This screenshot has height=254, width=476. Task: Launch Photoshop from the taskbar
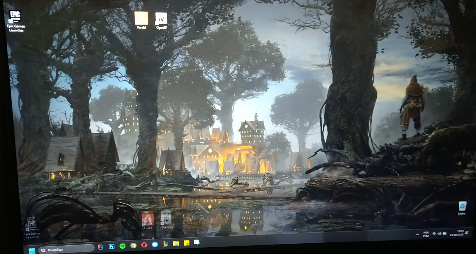pos(112,246)
